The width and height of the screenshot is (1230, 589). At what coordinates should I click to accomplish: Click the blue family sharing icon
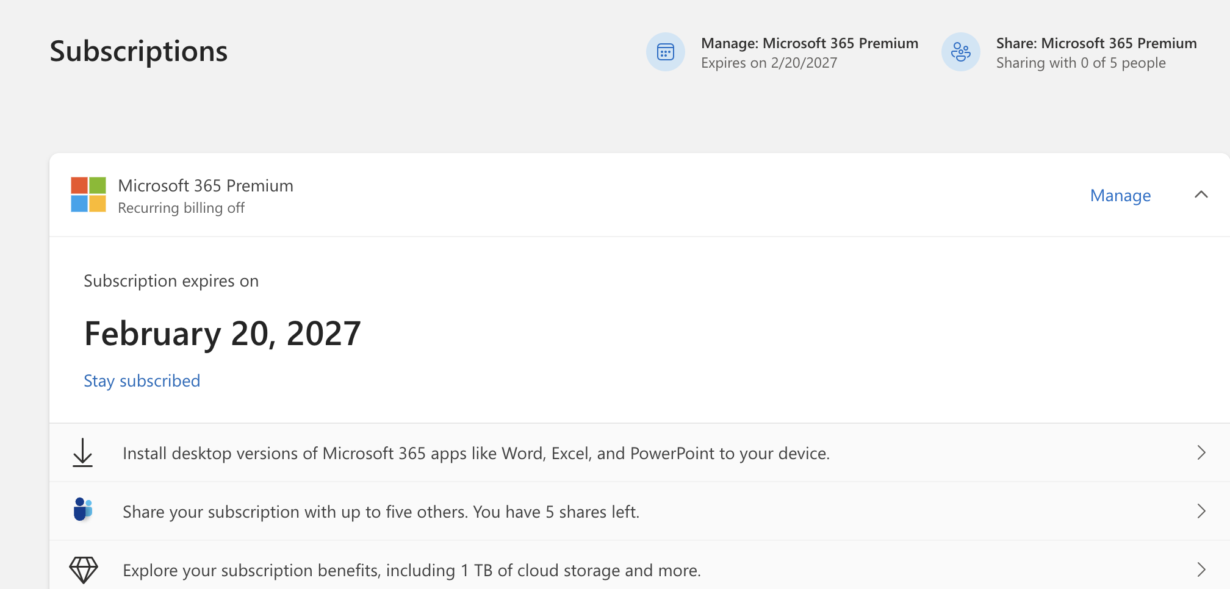click(x=82, y=510)
